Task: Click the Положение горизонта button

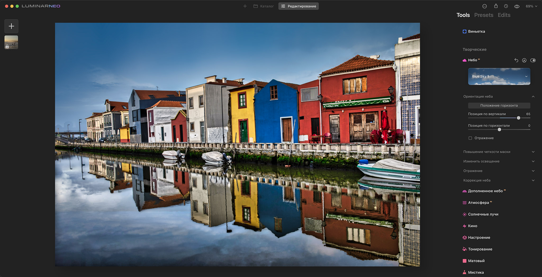Action: 499,105
